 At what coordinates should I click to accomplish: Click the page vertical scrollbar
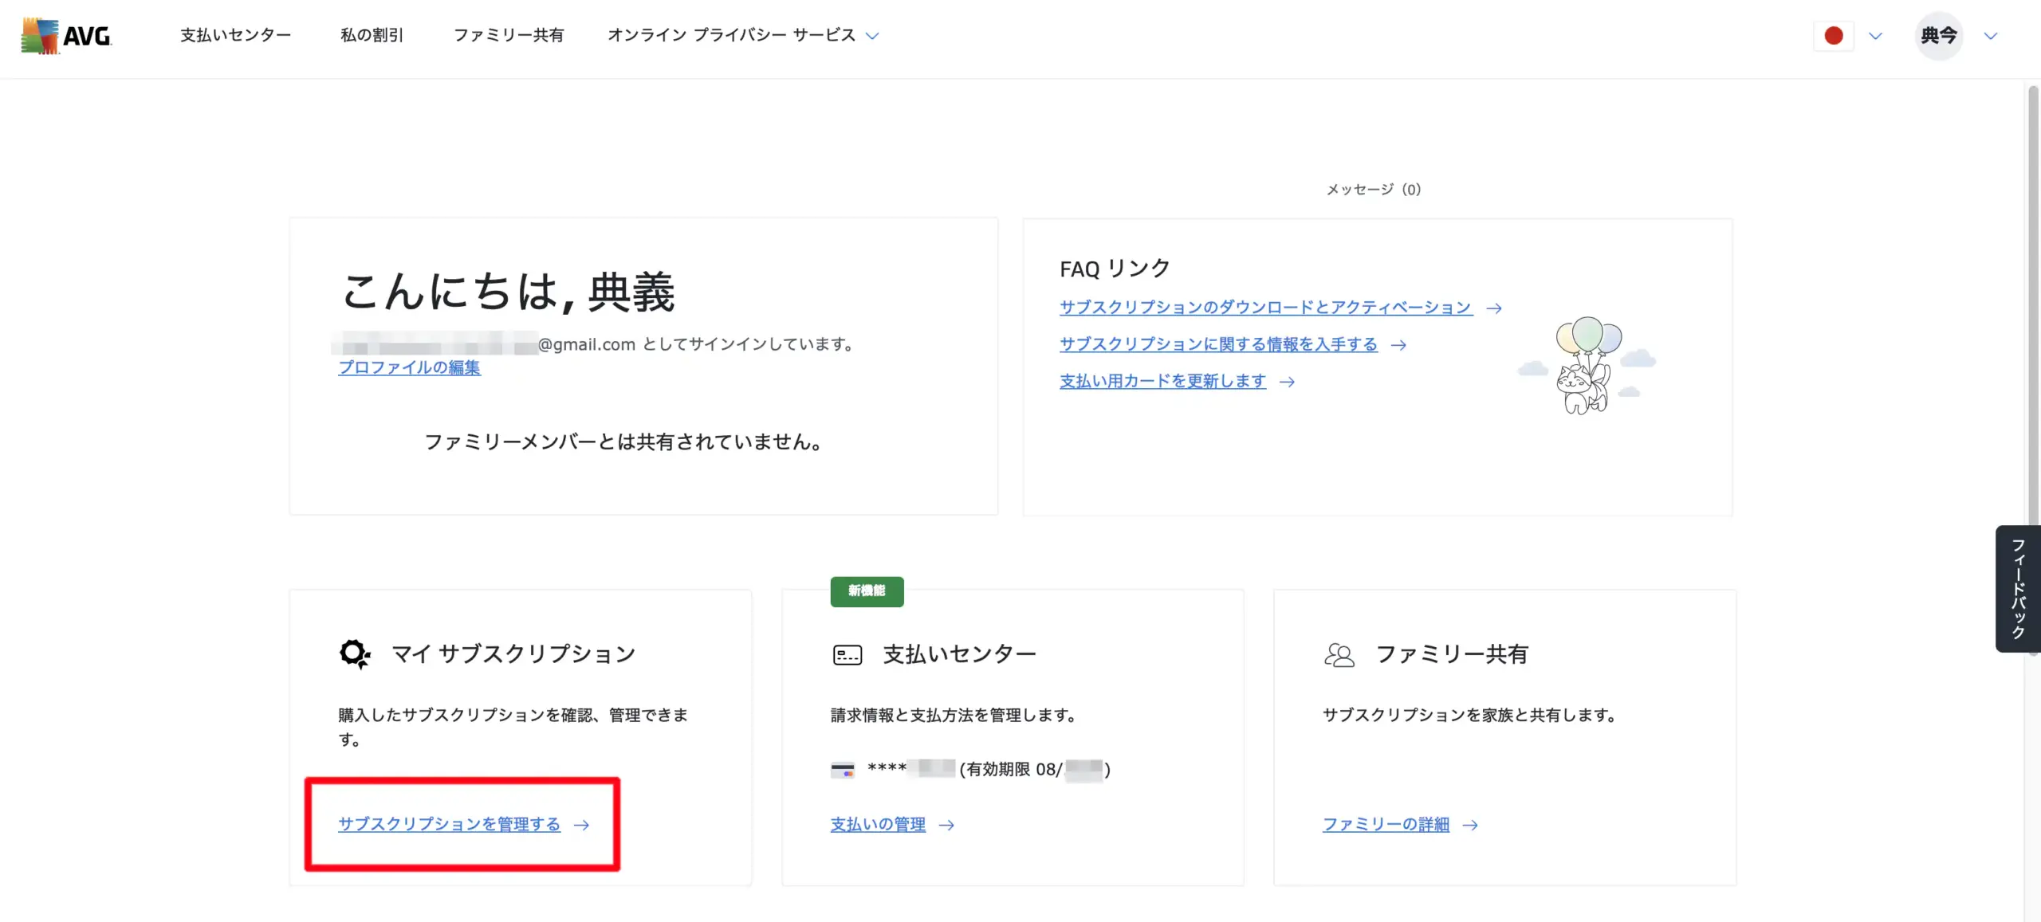click(x=2032, y=319)
